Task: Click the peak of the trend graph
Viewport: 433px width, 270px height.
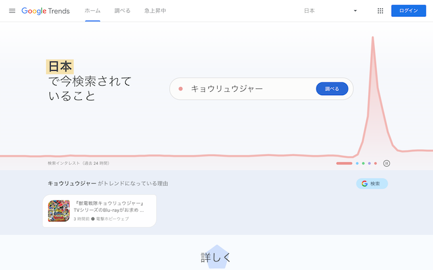Action: click(373, 38)
